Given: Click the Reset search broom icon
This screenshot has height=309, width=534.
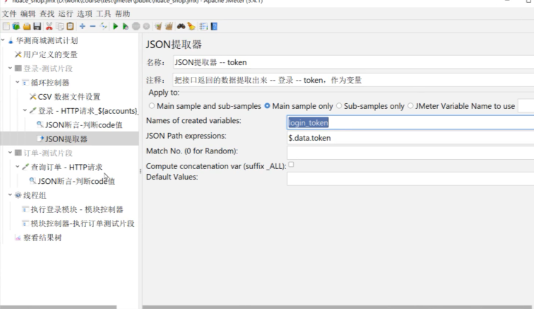Looking at the screenshot, I should click(x=191, y=26).
